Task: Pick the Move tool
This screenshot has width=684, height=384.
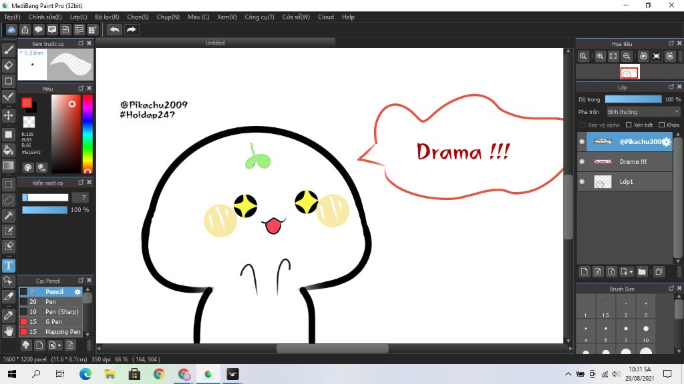Action: tap(8, 115)
